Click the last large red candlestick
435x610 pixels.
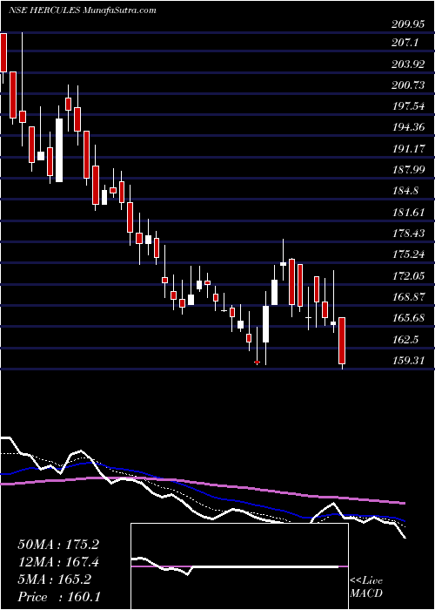click(x=342, y=341)
